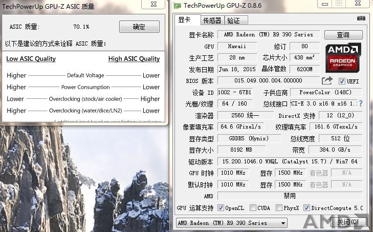Click the 6200M transistor count field

tap(305, 69)
